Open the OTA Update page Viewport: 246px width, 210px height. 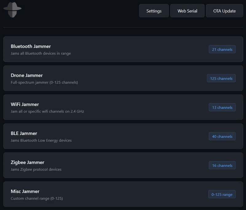click(x=224, y=11)
